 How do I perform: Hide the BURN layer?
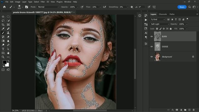(151, 36)
